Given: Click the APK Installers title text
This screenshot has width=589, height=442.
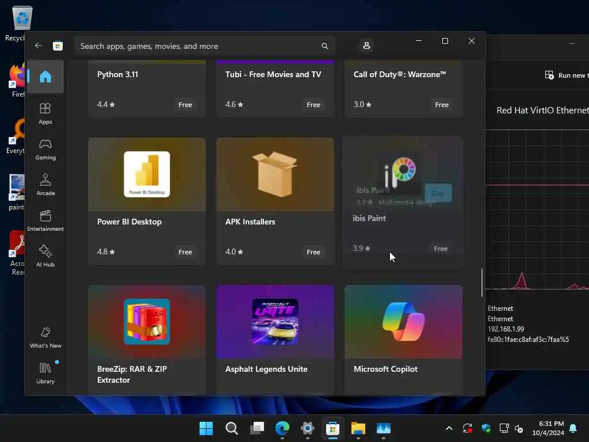Looking at the screenshot, I should click(x=250, y=222).
